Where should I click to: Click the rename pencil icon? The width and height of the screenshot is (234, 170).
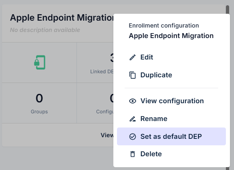pyautogui.click(x=132, y=119)
